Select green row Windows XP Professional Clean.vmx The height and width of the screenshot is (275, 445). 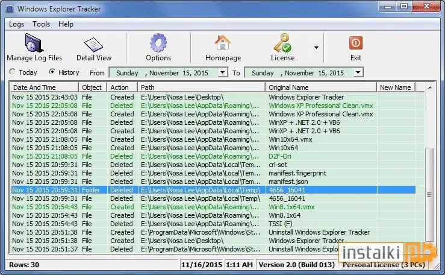[x=213, y=106]
